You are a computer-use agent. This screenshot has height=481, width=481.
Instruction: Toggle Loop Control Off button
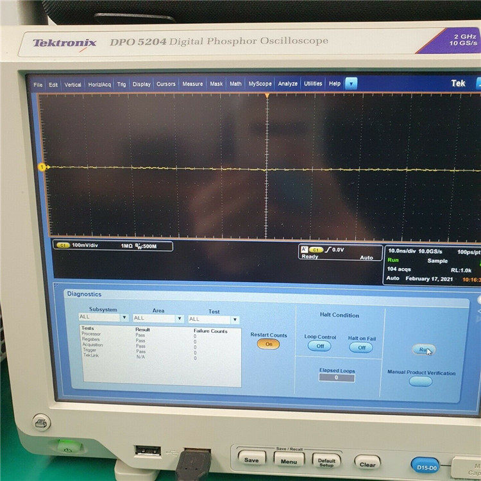pos(319,346)
